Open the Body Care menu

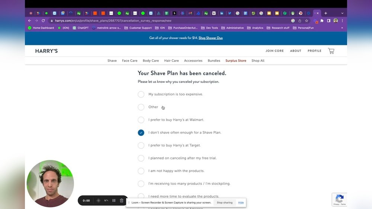(x=151, y=61)
